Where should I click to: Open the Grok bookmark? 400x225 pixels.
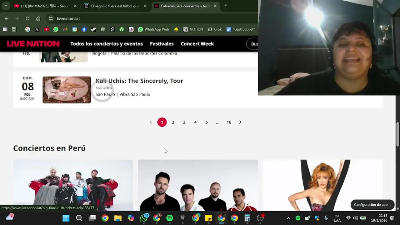point(215,29)
